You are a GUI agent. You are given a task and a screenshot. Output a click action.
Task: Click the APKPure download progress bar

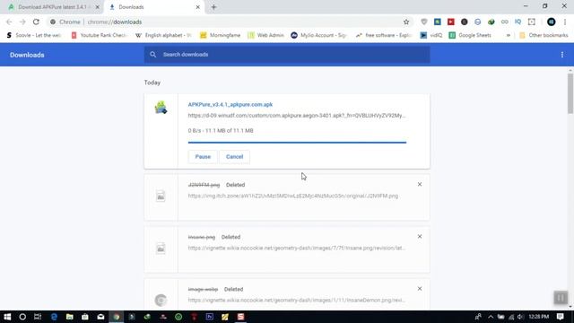297,142
